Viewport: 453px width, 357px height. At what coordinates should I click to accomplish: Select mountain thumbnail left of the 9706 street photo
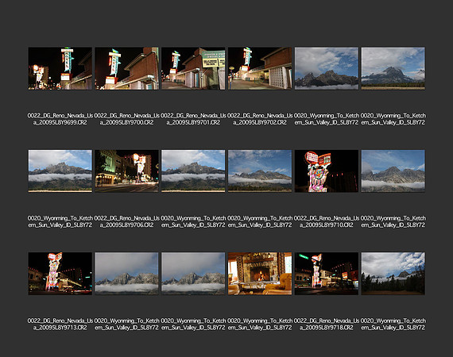(x=60, y=171)
